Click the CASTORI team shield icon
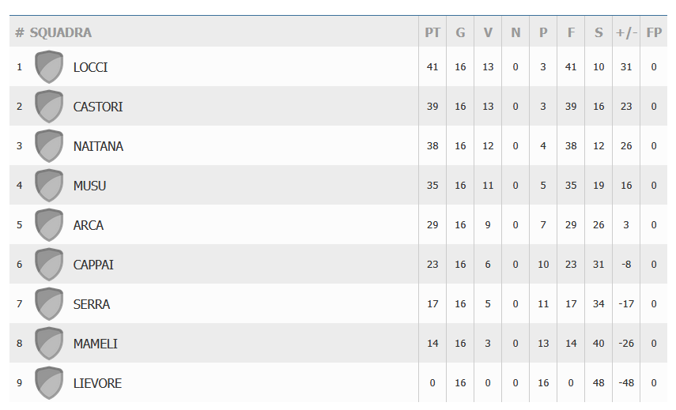Screen dimensions: 676x410 [49, 107]
